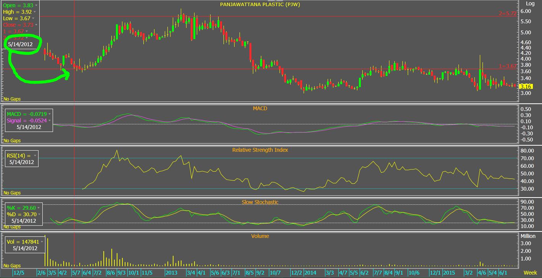Select the 1=3.67 horizontal line label on right
Screen dimensions: 542x278
[507, 66]
